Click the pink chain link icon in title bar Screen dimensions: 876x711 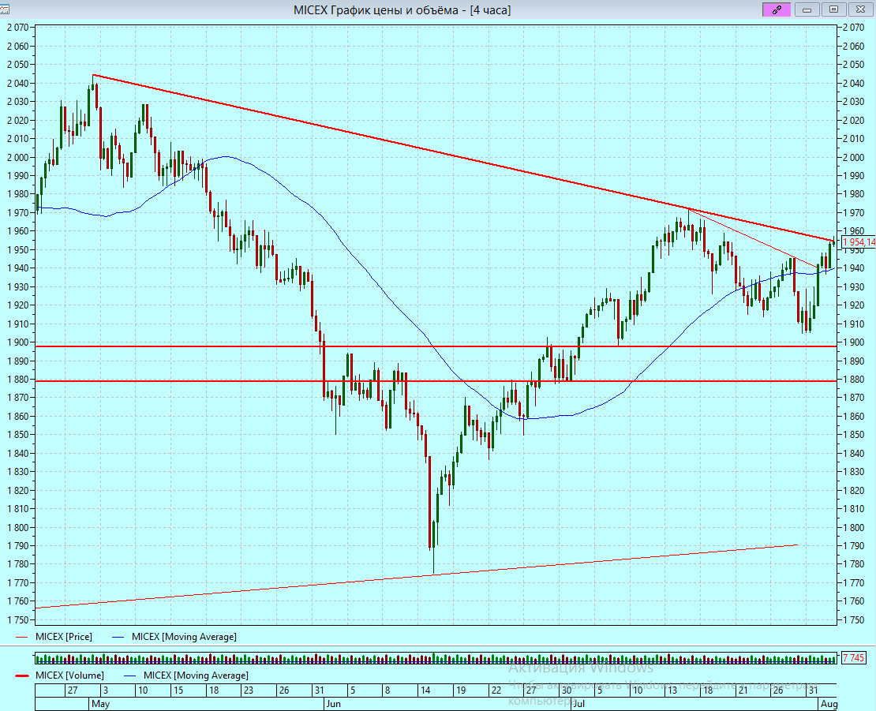[x=777, y=9]
